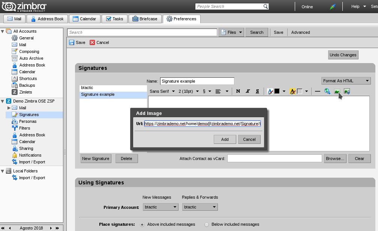
Task: Open the Format As HTML dropdown
Action: [346, 81]
